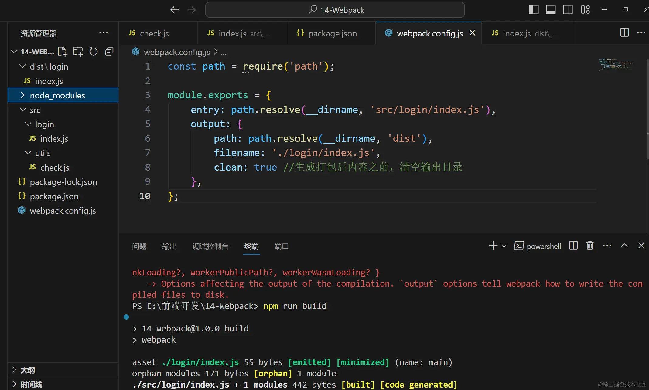Open the 输出 panel tab
The height and width of the screenshot is (390, 649).
(169, 246)
